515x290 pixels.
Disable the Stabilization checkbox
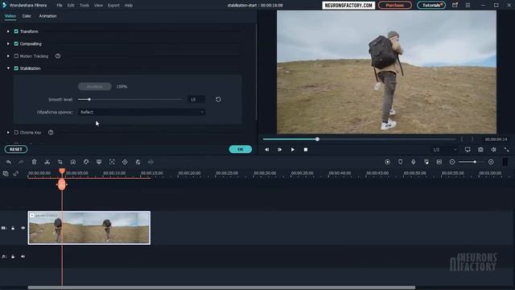(x=16, y=68)
